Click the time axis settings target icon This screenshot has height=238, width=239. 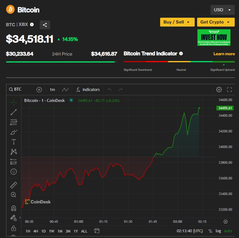pos(226,222)
